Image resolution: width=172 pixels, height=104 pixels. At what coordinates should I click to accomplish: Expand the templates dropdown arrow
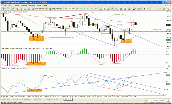pos(141,9)
